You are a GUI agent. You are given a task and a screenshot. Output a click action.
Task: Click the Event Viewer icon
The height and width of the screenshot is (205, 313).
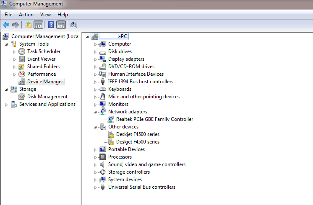tap(22, 59)
